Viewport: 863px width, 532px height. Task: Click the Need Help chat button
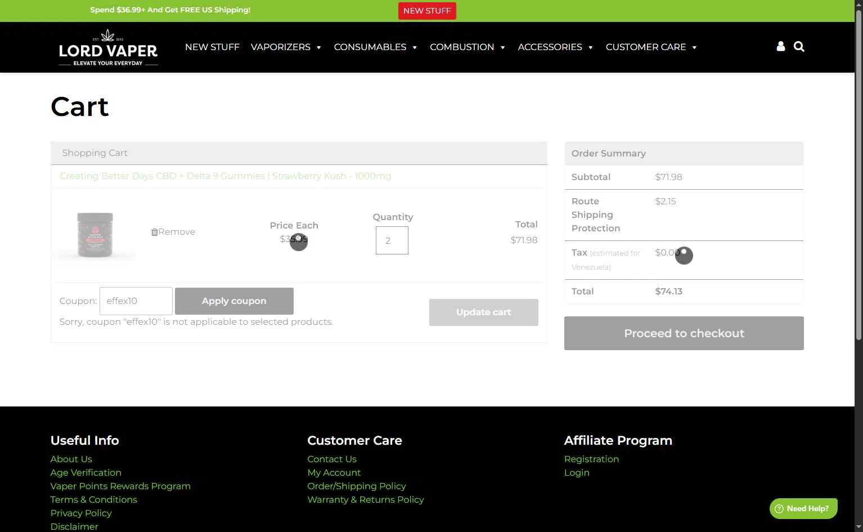click(x=803, y=508)
